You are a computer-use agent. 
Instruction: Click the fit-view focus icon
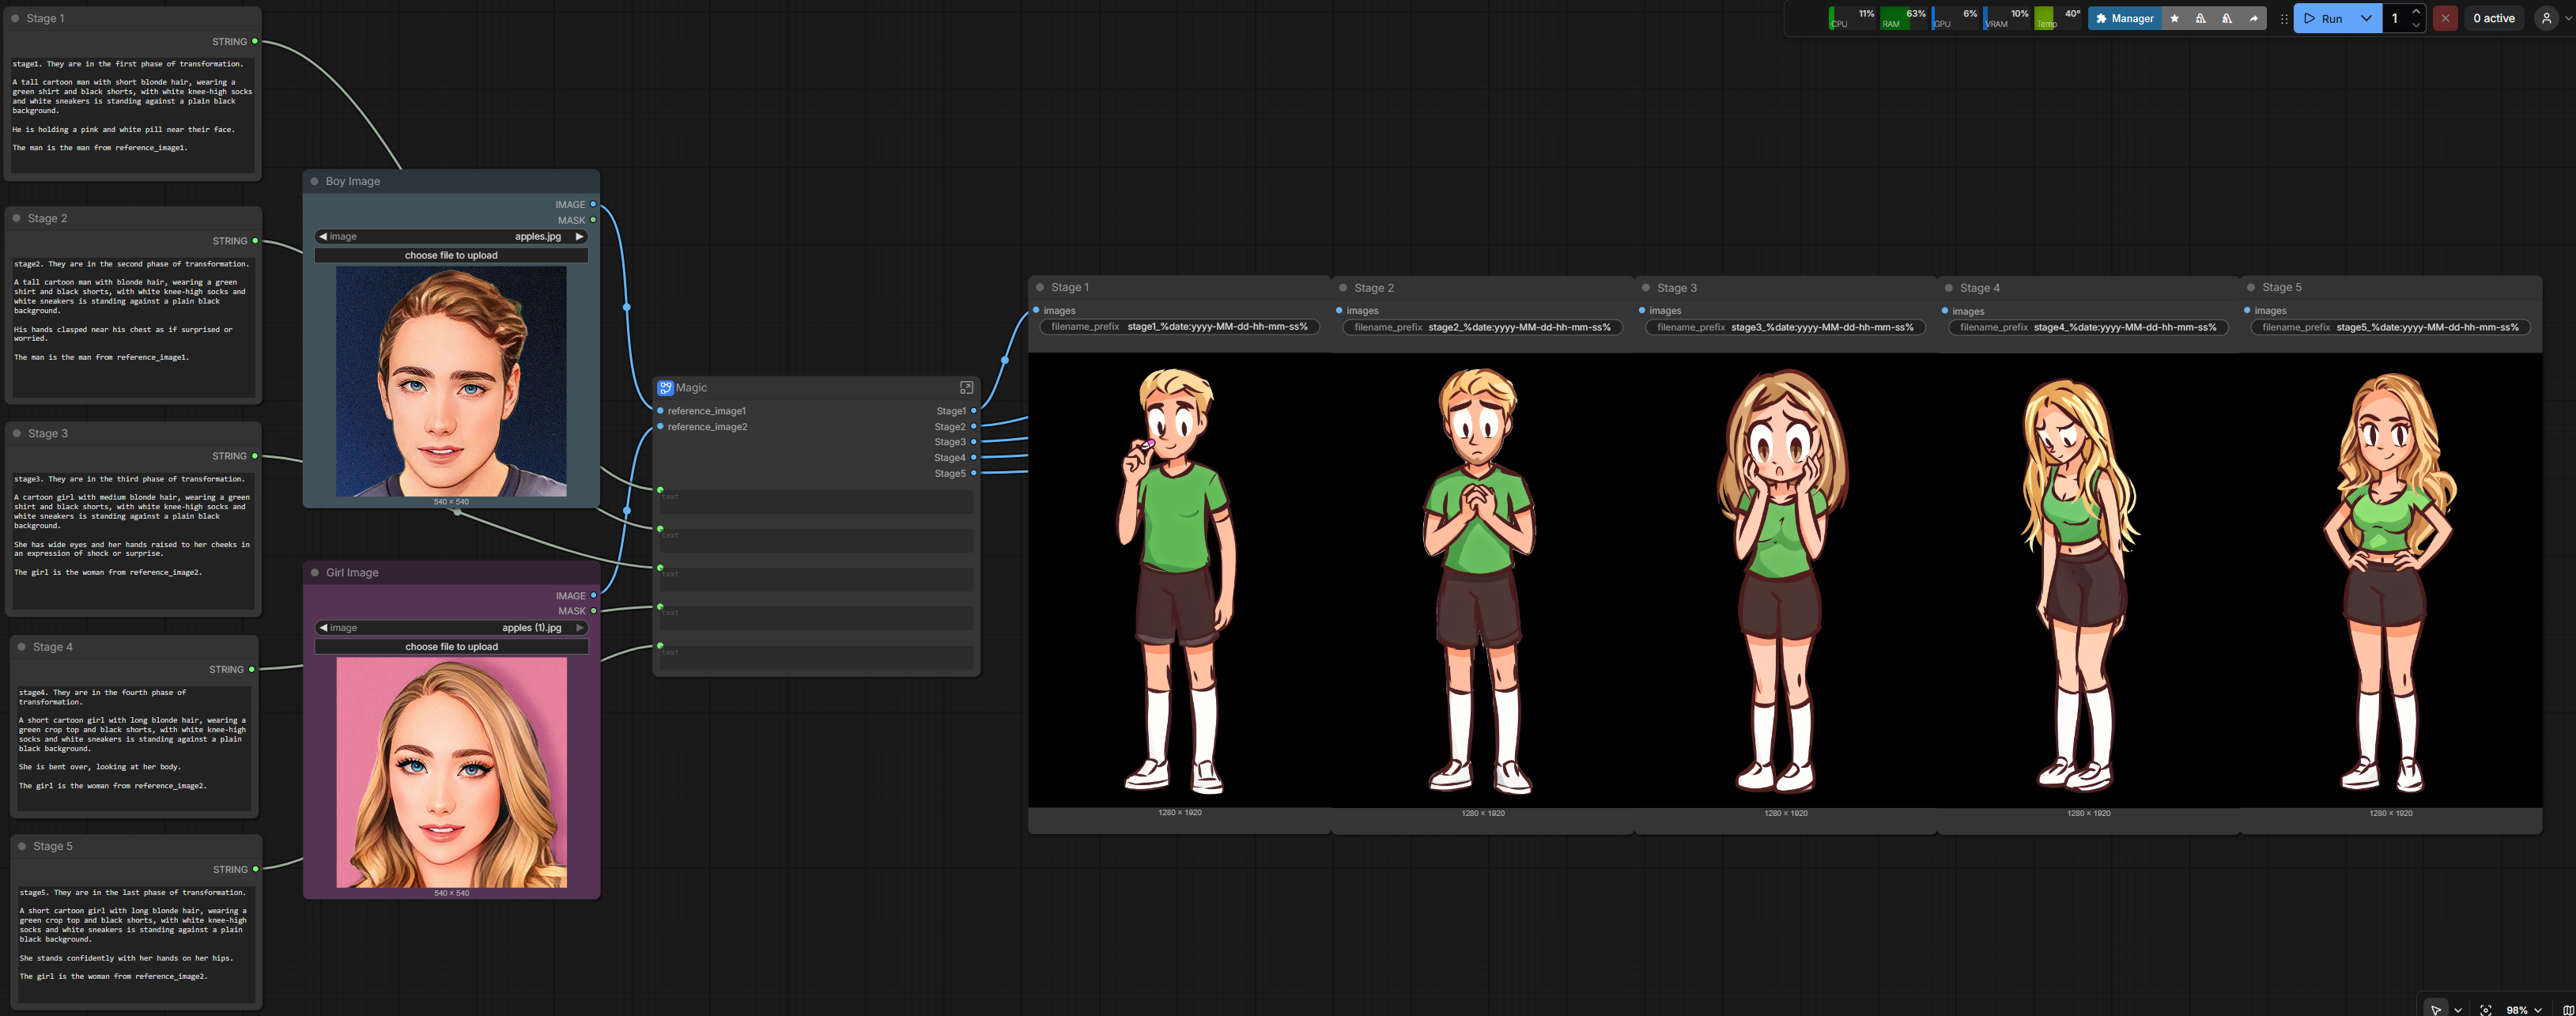[x=2485, y=1009]
